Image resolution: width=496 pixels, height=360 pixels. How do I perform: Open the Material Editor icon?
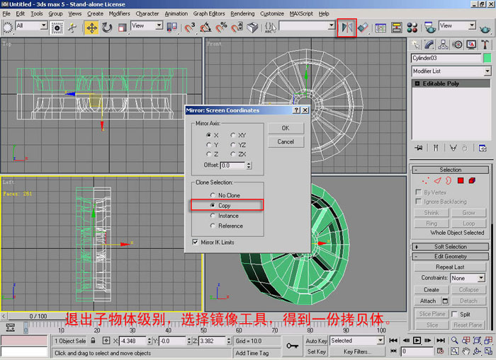[x=412, y=28]
